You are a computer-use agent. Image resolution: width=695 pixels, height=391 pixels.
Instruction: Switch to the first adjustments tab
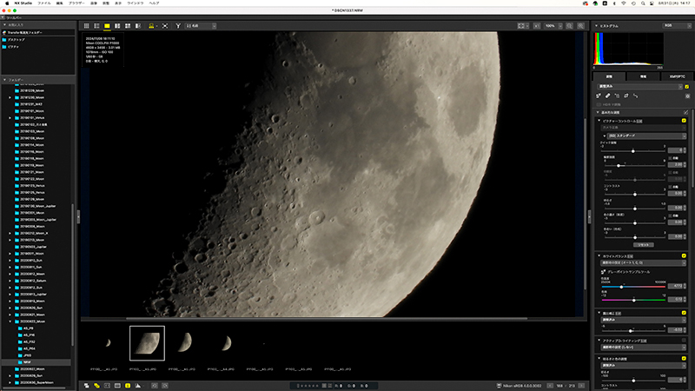click(610, 76)
